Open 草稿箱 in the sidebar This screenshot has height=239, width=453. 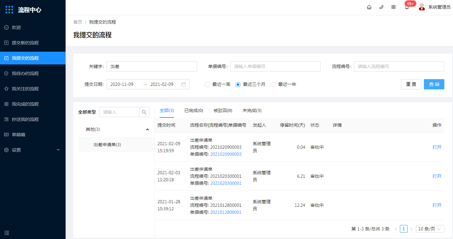pos(33,135)
